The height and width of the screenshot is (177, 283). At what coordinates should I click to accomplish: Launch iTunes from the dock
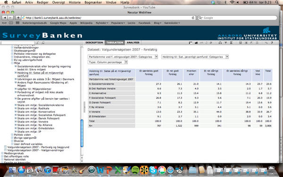point(48,170)
